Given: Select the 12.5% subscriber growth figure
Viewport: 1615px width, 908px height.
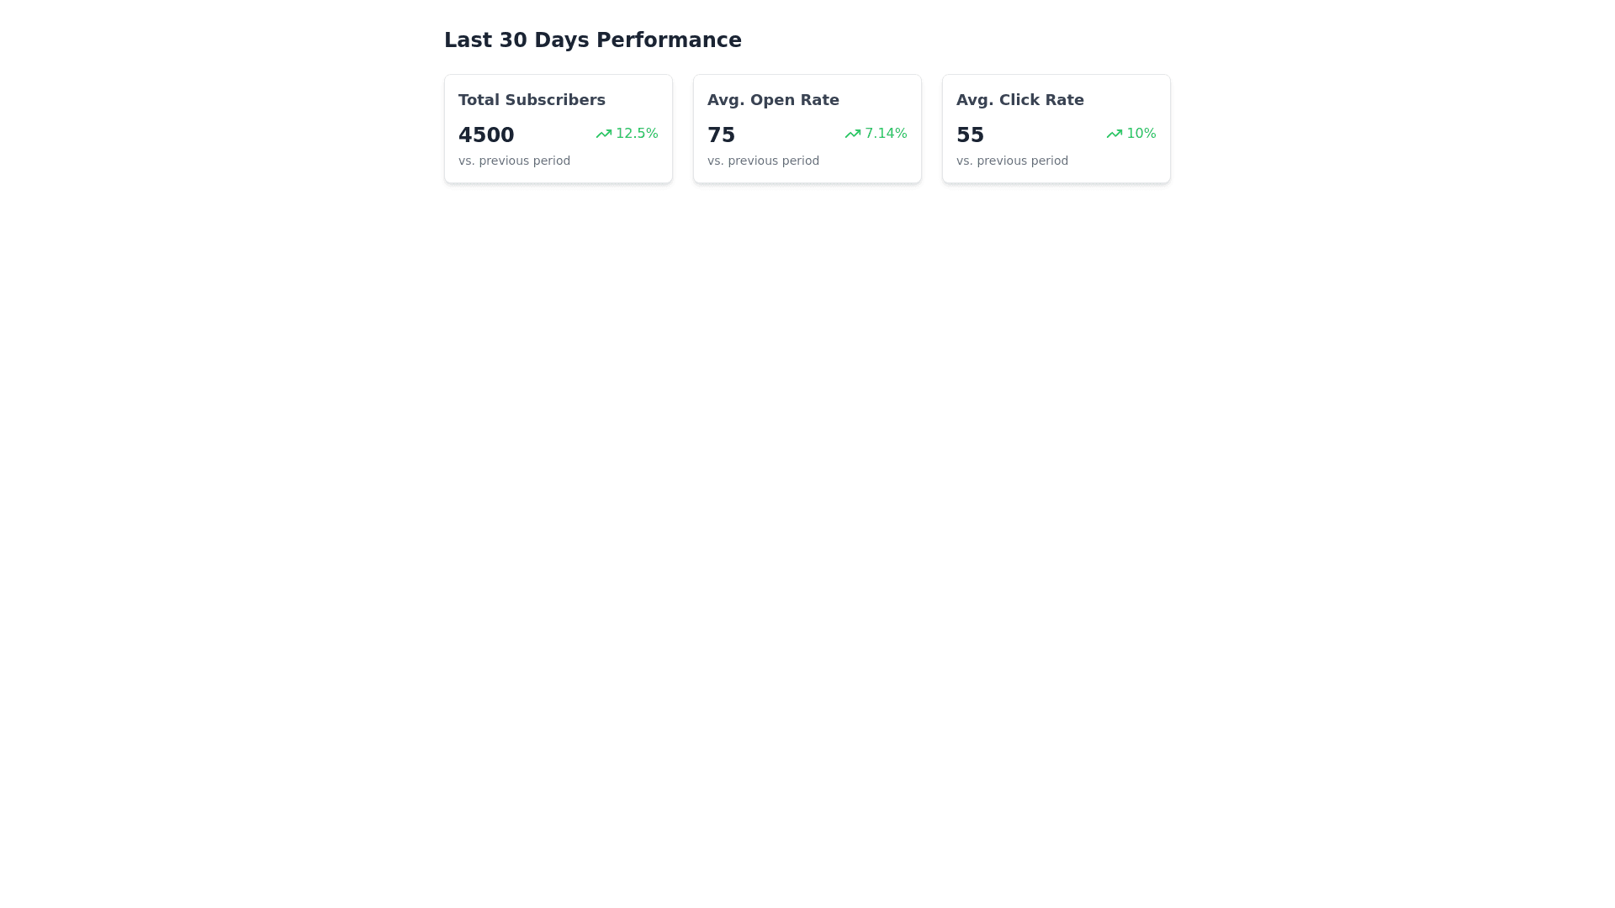Looking at the screenshot, I should click(x=637, y=134).
